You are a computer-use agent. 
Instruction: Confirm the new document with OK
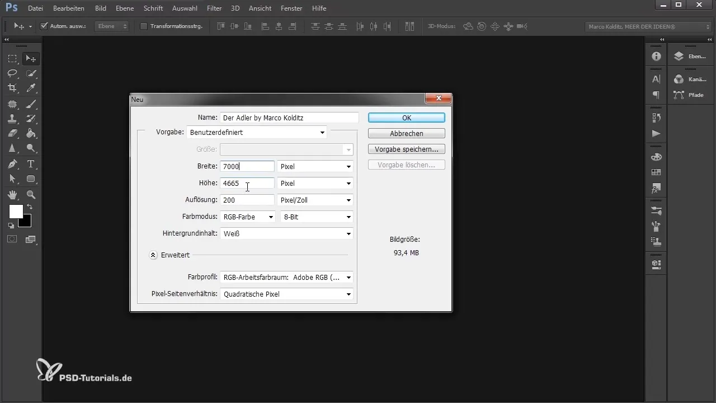pyautogui.click(x=407, y=118)
